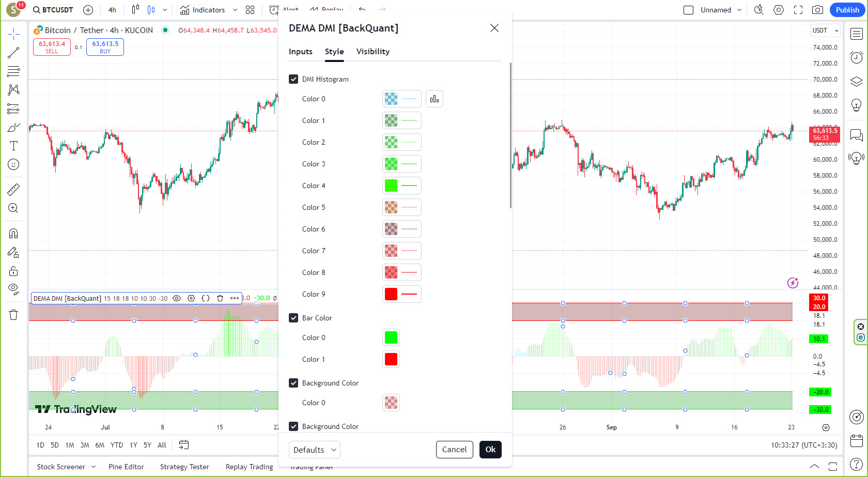Enable the Magnet snap tool
This screenshot has height=477, width=868.
(13, 233)
